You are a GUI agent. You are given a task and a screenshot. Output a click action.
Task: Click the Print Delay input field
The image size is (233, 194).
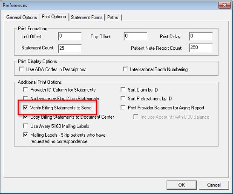(x=201, y=36)
